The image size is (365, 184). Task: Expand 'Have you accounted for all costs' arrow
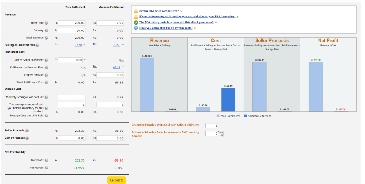pyautogui.click(x=195, y=28)
